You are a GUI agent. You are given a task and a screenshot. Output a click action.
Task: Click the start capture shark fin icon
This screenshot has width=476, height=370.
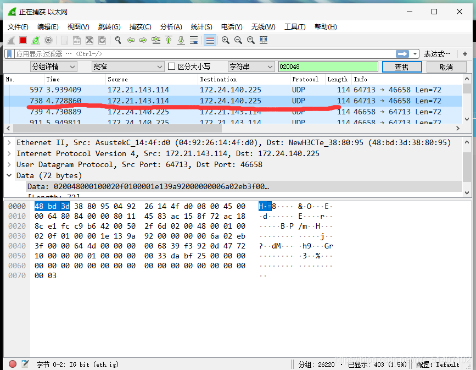(11, 40)
